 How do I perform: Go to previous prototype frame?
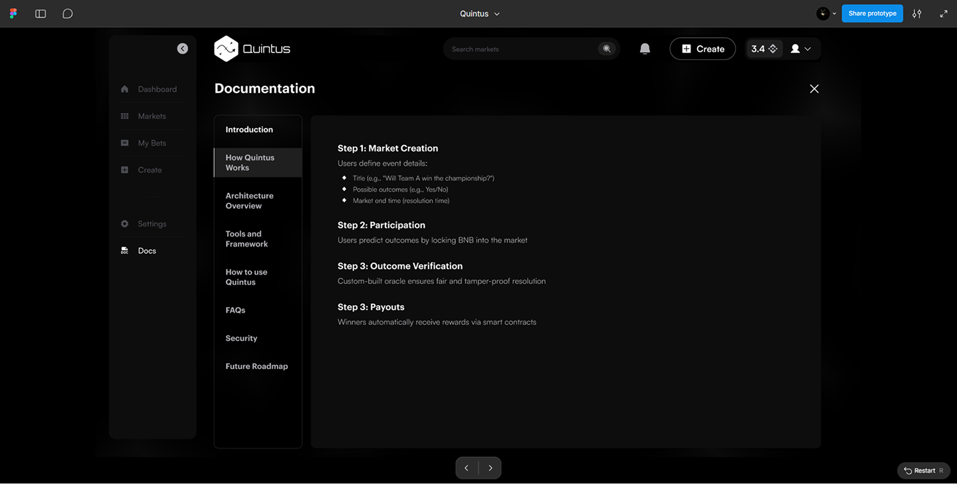(x=467, y=468)
